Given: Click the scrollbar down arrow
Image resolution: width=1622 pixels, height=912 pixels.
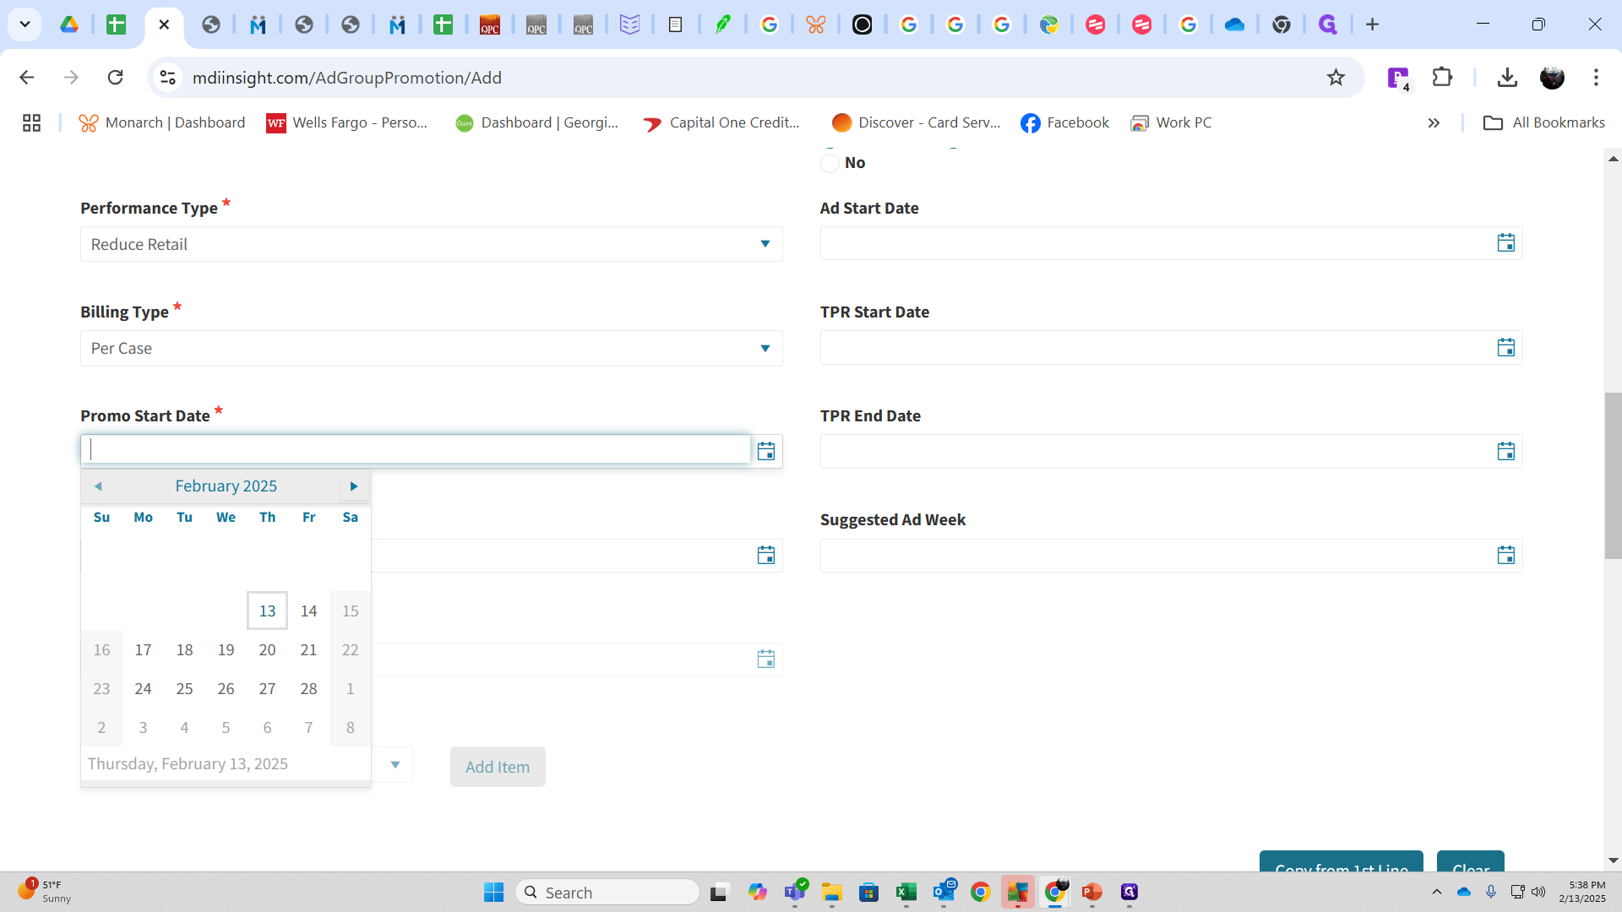Looking at the screenshot, I should click(1613, 860).
